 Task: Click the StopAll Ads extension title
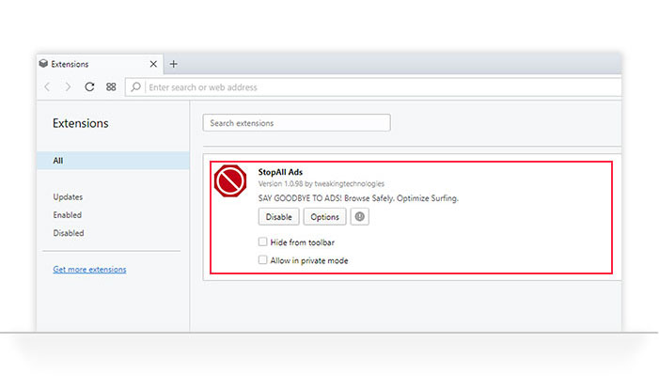pos(280,172)
